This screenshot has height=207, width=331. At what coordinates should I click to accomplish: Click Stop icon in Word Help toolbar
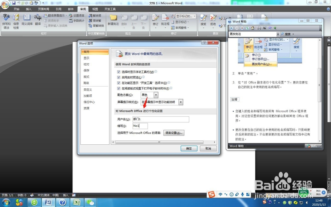click(x=242, y=28)
